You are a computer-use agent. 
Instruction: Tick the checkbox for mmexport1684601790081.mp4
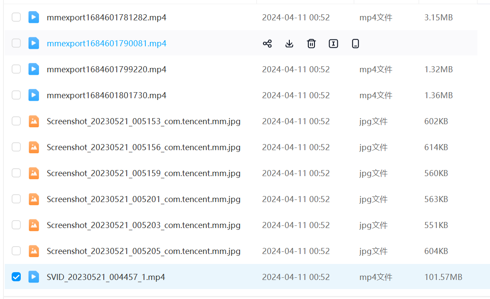16,43
